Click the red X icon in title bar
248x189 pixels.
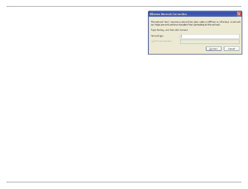pyautogui.click(x=239, y=14)
